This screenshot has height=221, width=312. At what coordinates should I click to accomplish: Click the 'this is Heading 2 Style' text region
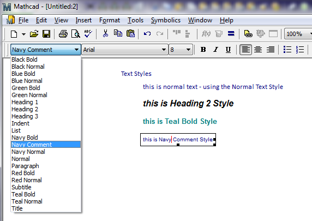[188, 103]
